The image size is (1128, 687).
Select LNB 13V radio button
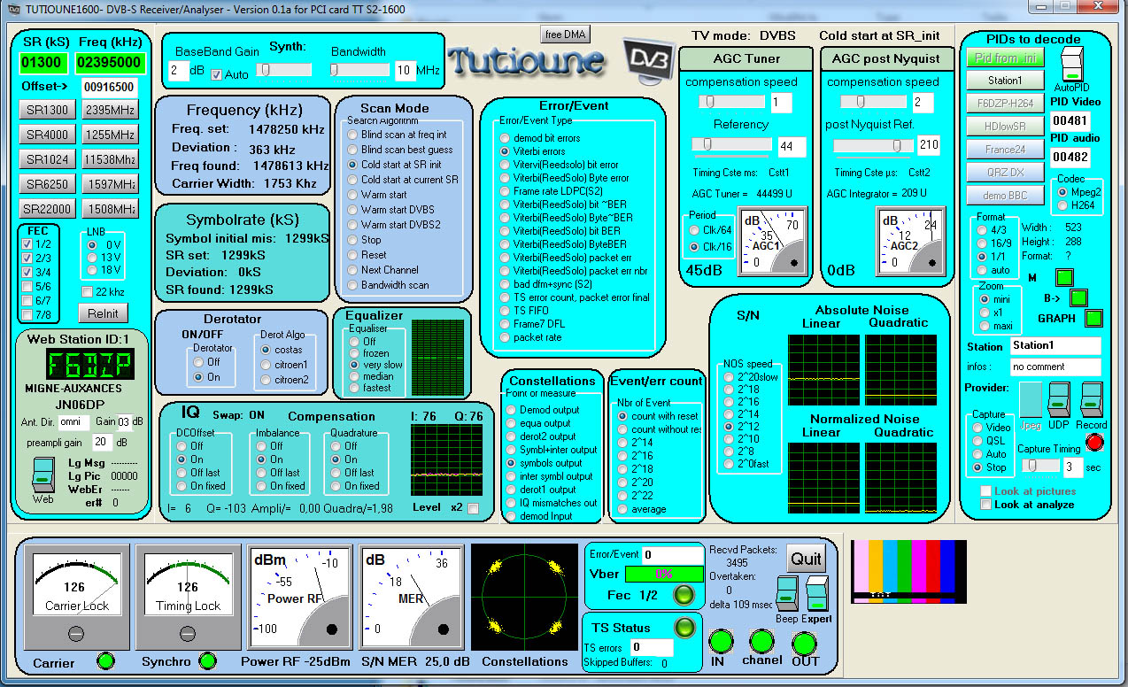[90, 257]
